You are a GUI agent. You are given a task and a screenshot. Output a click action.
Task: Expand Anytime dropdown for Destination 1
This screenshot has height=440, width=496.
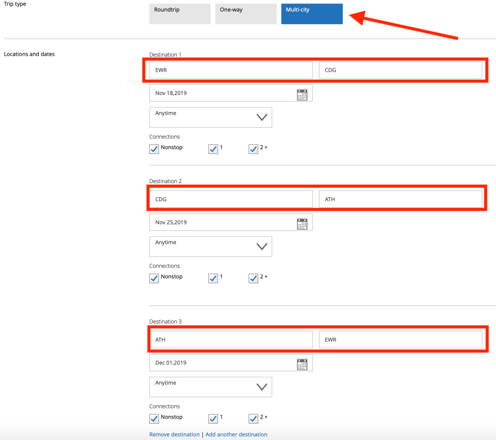click(210, 117)
